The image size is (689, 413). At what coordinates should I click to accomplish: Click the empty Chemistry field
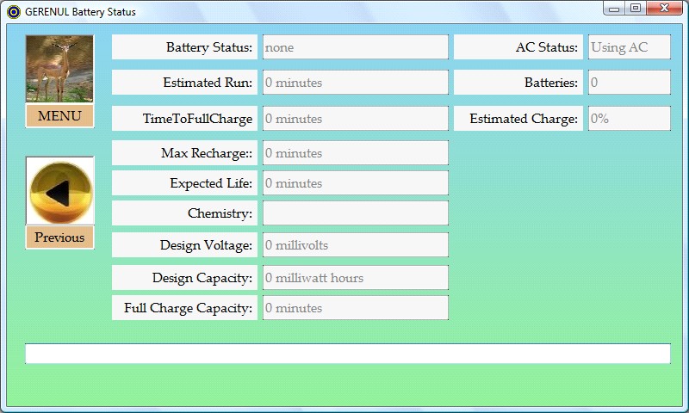(355, 213)
